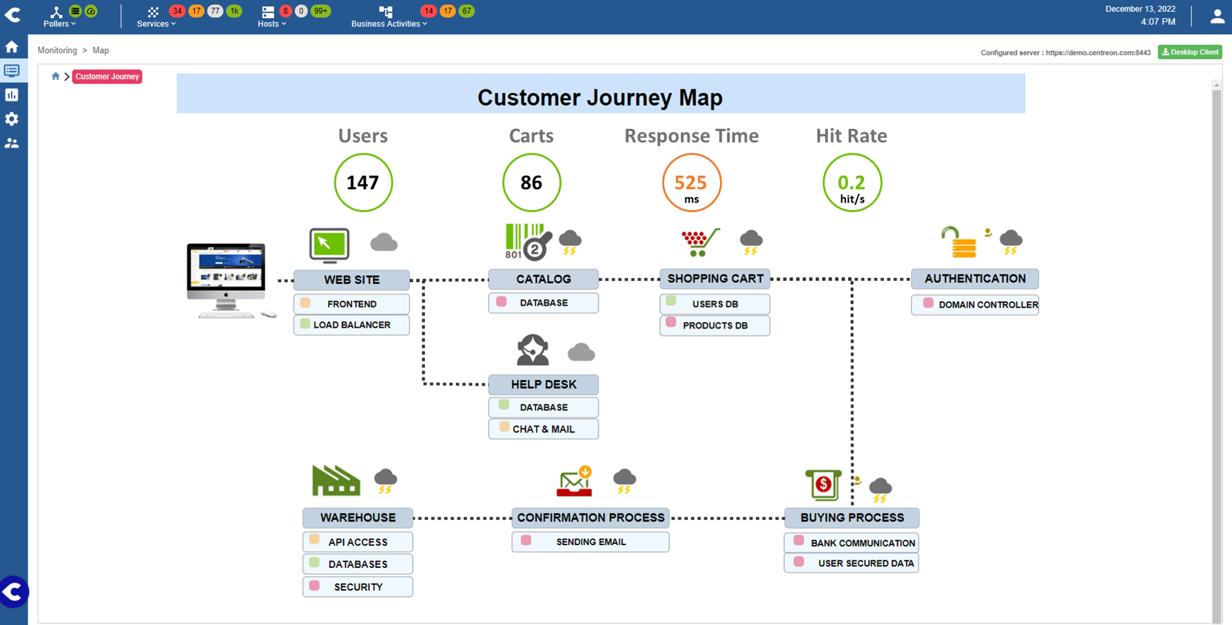
Task: Open the Configuration gear icon
Action: tap(12, 119)
